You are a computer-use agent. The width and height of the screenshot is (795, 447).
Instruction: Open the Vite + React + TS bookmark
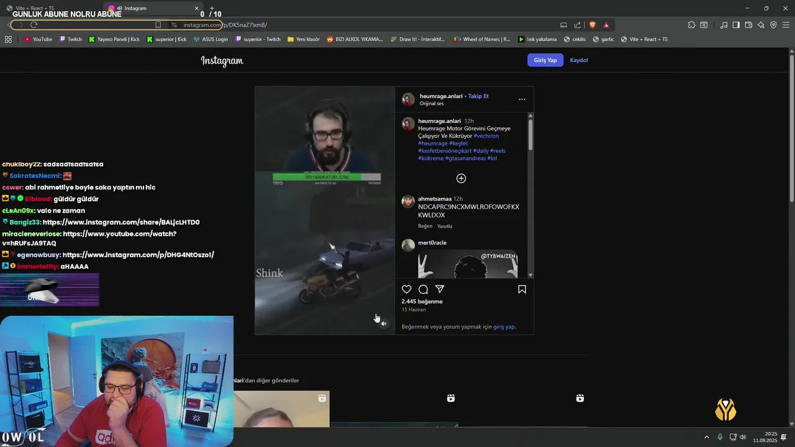(644, 39)
